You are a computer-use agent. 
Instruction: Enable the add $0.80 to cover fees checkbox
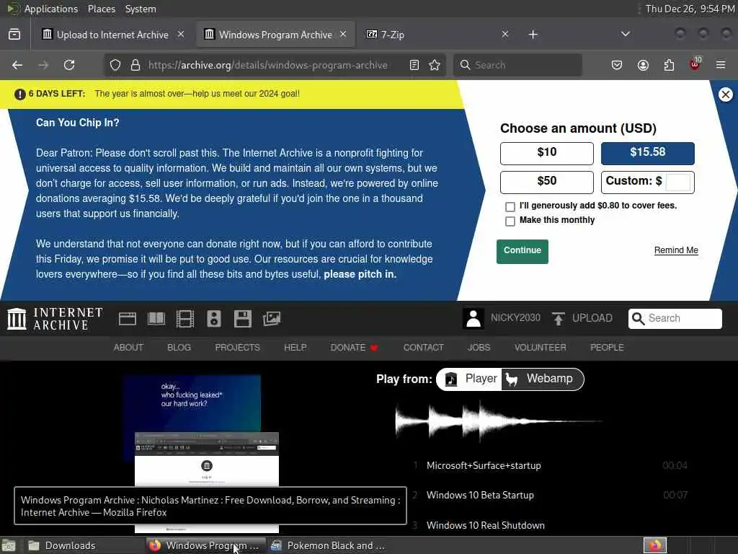(x=510, y=207)
